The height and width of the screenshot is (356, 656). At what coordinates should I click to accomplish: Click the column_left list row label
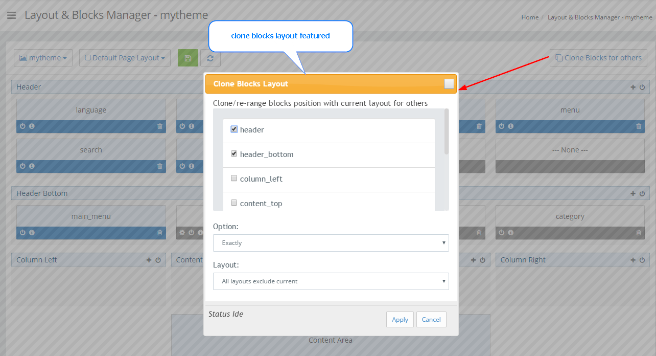pyautogui.click(x=261, y=179)
